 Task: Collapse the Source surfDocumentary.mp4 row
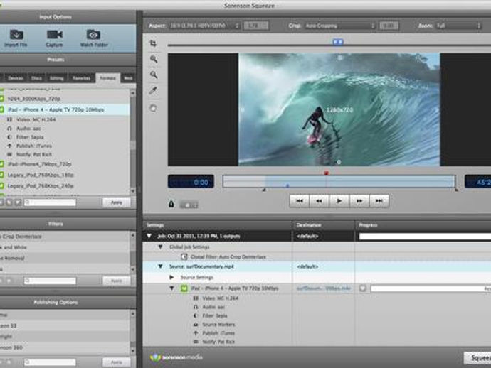[x=160, y=266]
